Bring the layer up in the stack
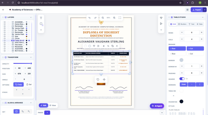The width and height of the screenshot is (208, 115). pyautogui.click(x=23, y=94)
